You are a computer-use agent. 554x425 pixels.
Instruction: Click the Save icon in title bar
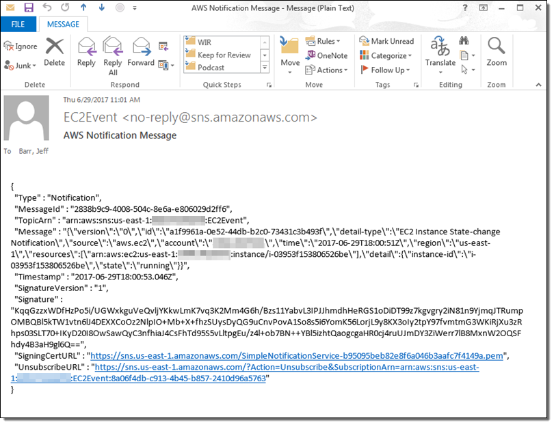pyautogui.click(x=29, y=8)
